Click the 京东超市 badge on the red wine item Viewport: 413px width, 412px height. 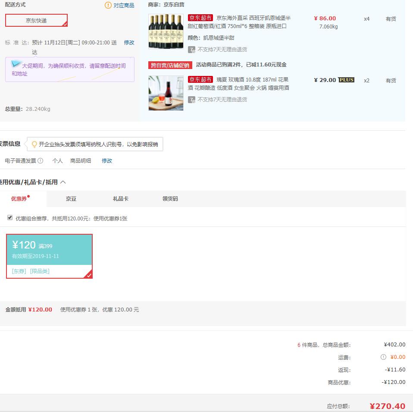tap(200, 18)
